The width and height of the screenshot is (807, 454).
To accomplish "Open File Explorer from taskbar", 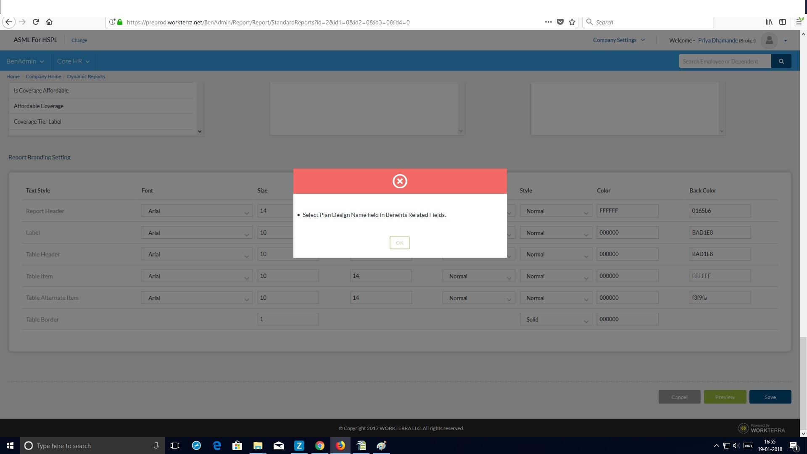I will (258, 446).
